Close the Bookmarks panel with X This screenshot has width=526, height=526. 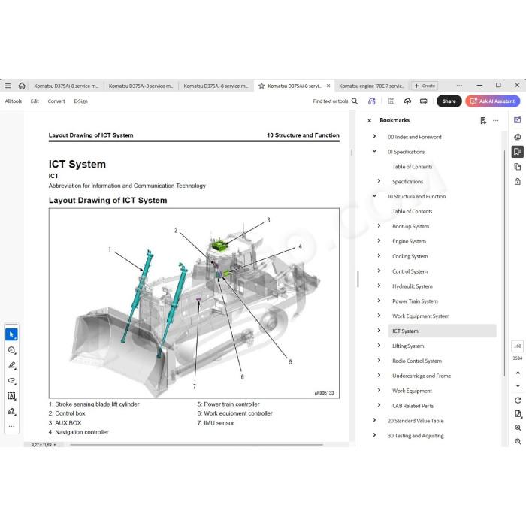click(370, 121)
